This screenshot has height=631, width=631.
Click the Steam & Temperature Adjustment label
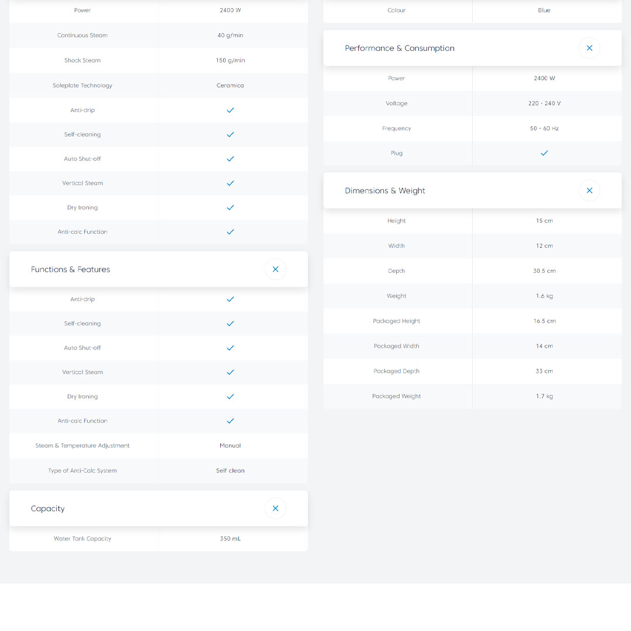click(82, 446)
